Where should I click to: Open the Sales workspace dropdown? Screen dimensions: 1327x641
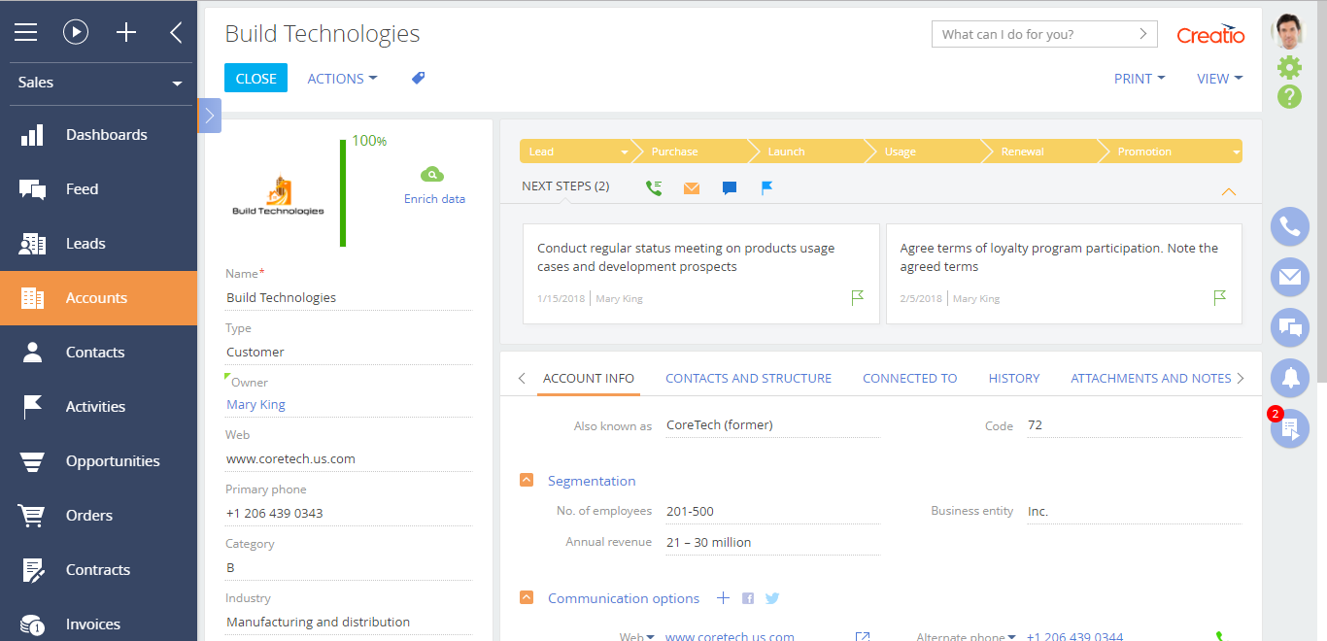click(x=99, y=83)
